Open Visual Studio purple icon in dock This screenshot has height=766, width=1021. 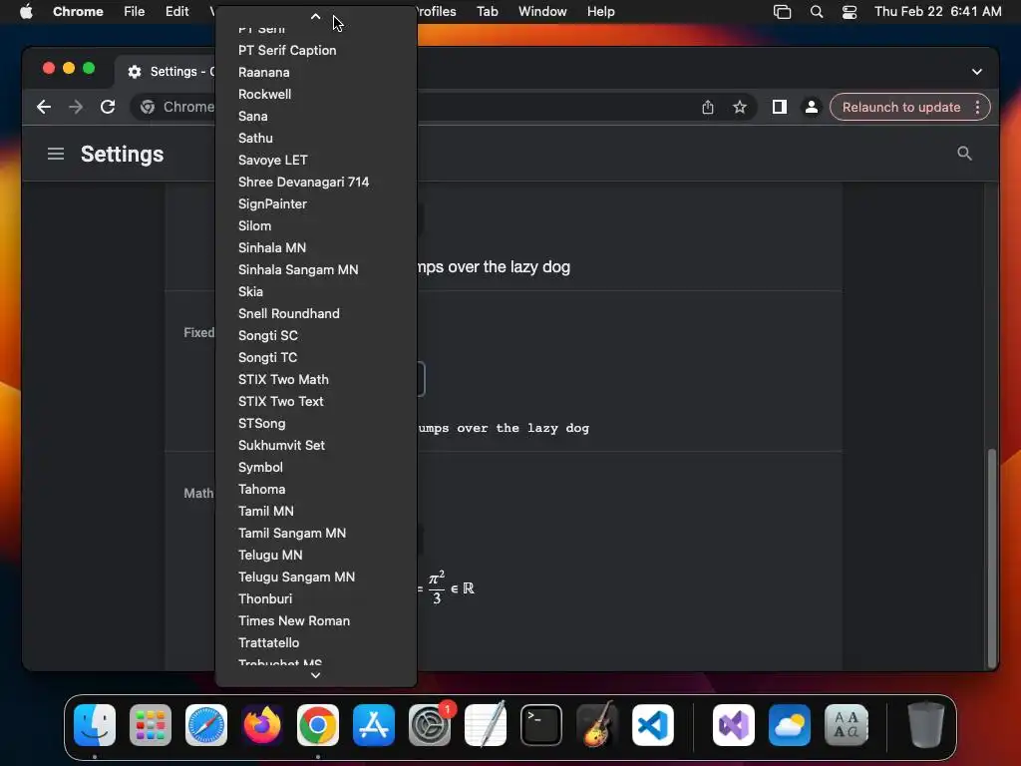point(734,725)
